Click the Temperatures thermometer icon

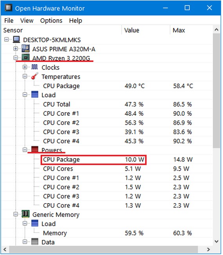(x=34, y=76)
